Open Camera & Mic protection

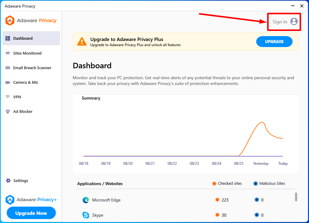pos(31,82)
